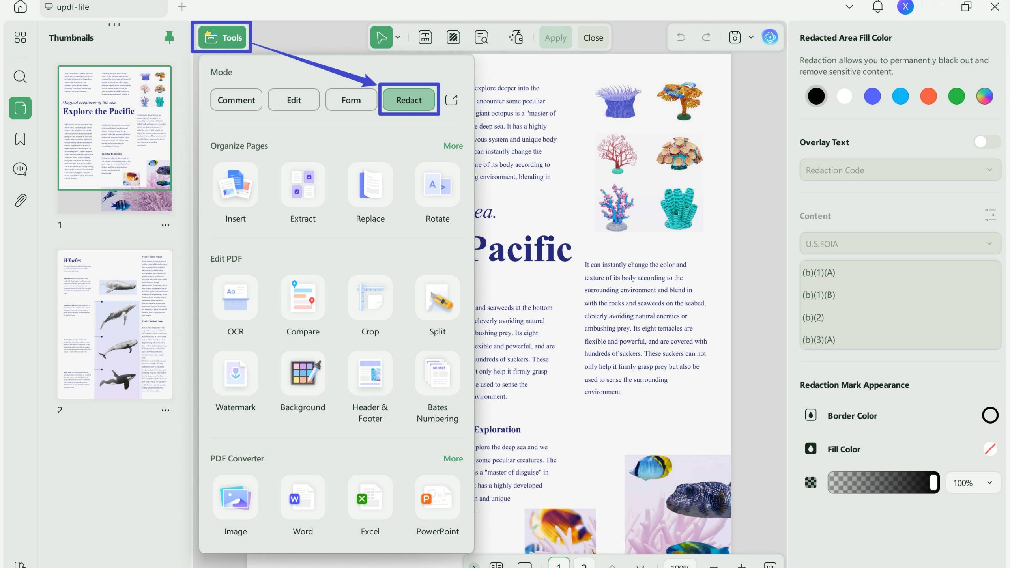
Task: Click the Close redact mode button
Action: pyautogui.click(x=593, y=37)
